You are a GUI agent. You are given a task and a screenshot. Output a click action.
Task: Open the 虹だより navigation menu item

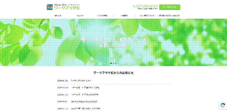(x=80, y=15)
